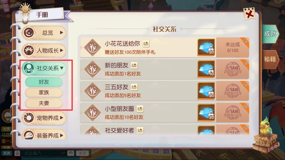
Task: Switch to the 成就 tab
Action: 270,34
